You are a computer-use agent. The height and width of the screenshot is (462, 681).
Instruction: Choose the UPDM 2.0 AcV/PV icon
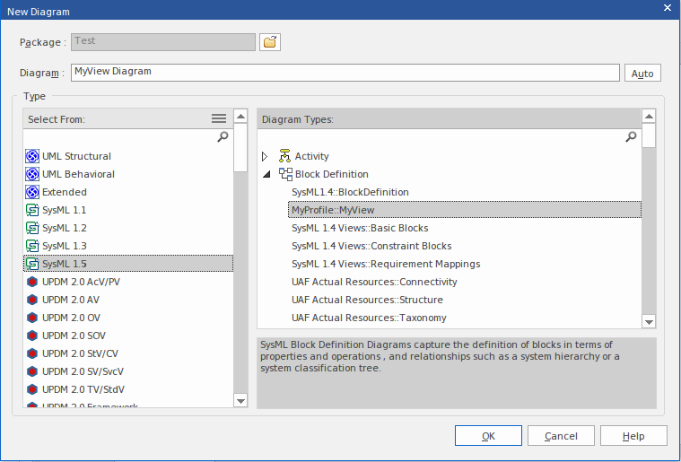point(33,282)
